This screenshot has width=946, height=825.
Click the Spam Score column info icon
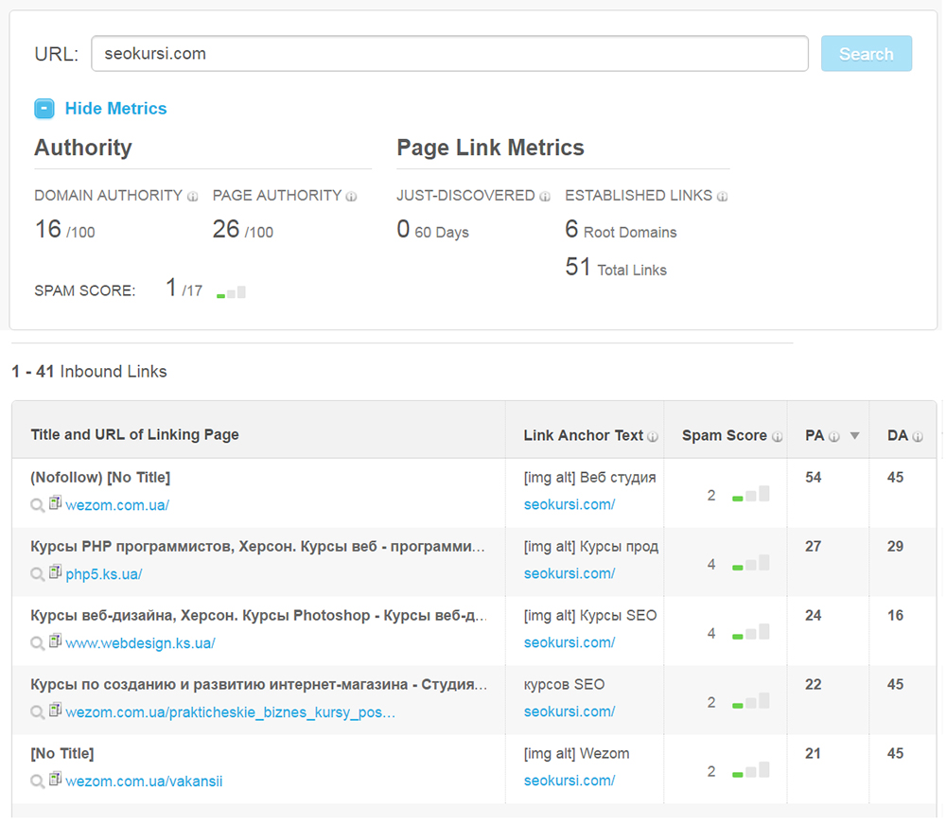pyautogui.click(x=777, y=436)
